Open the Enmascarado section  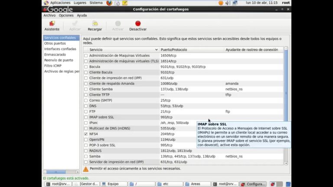point(62,55)
